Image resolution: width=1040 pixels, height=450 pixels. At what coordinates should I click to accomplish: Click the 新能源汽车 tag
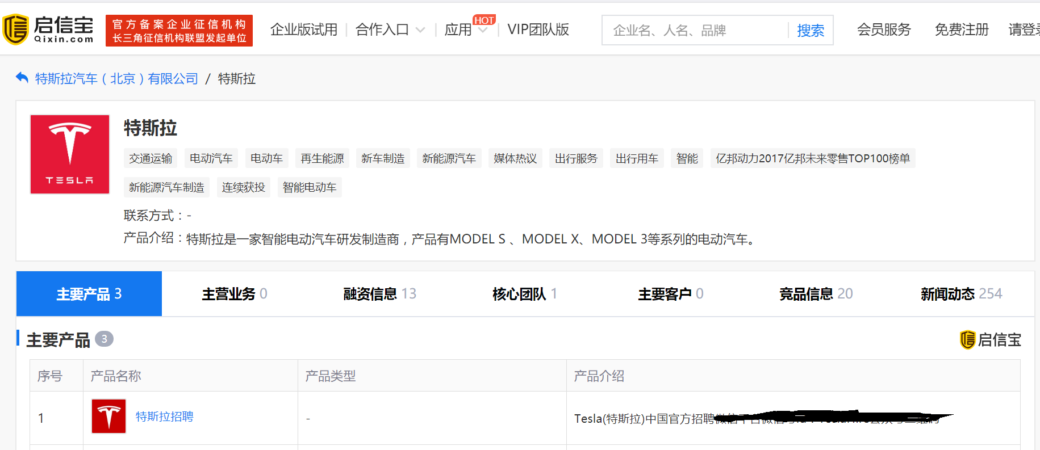[x=449, y=158]
